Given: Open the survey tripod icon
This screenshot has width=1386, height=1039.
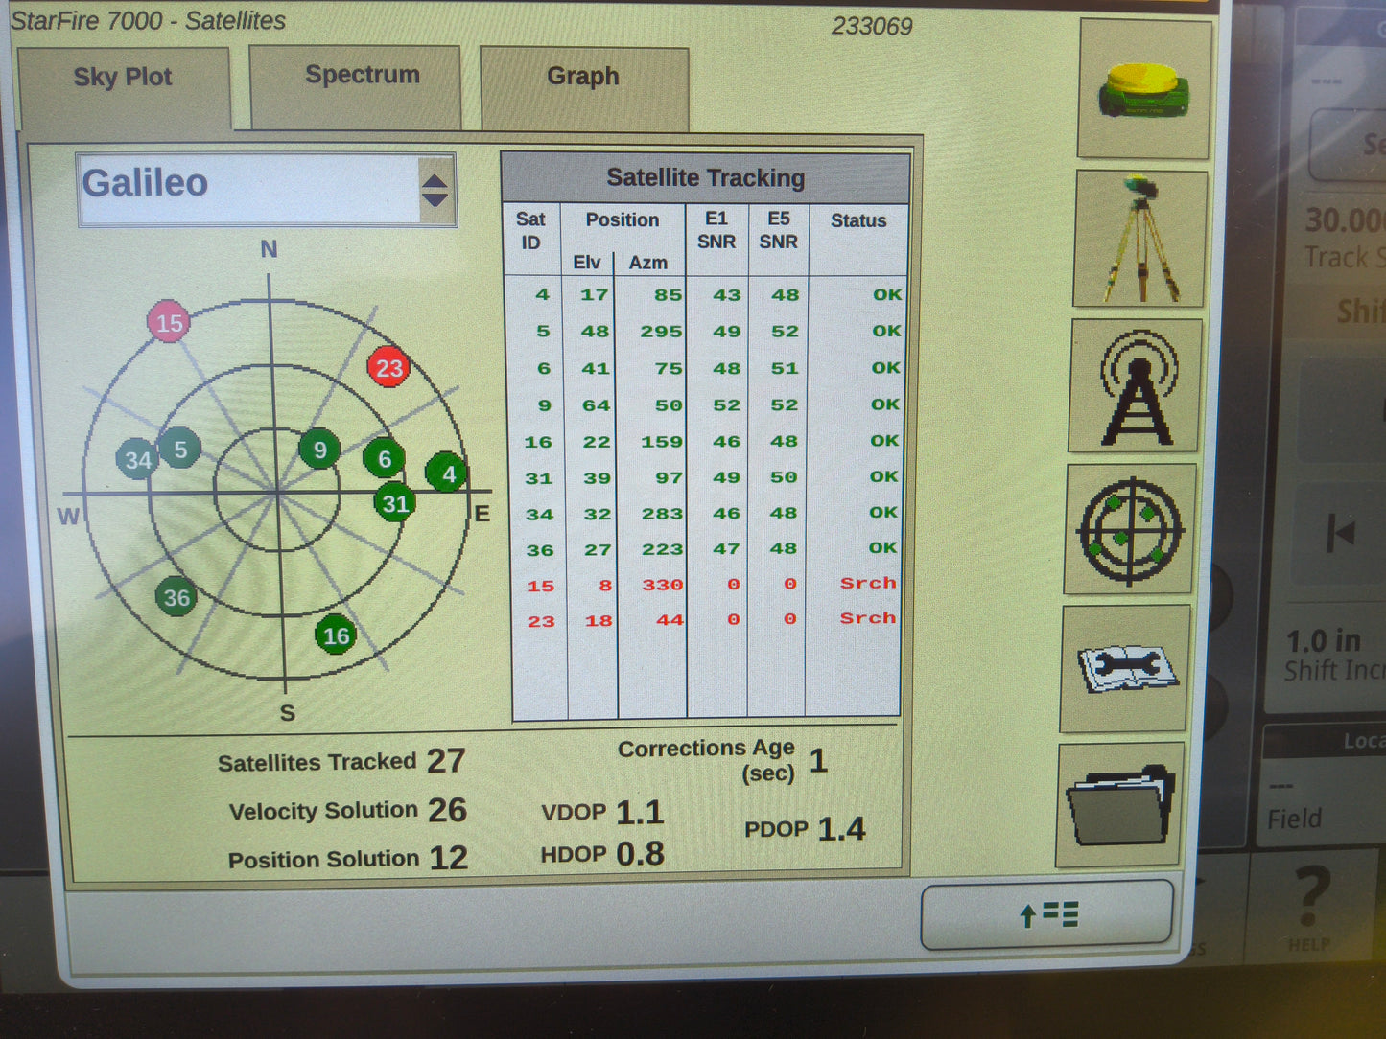Looking at the screenshot, I should pos(1139,240).
